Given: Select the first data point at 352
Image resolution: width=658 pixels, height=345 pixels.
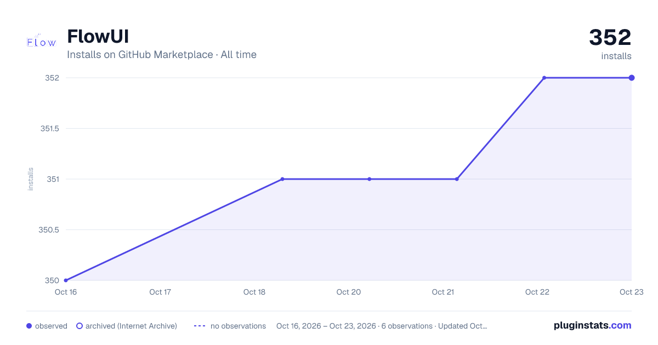Looking at the screenshot, I should (544, 78).
